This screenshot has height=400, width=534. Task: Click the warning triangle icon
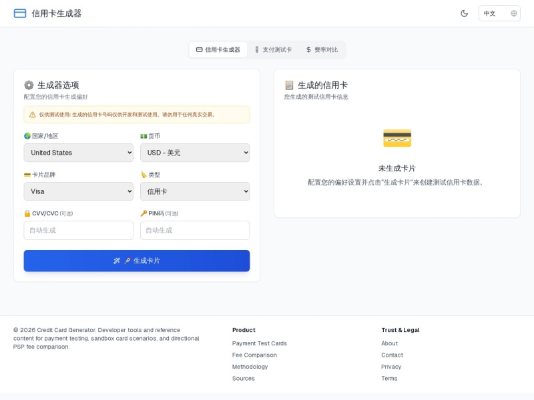[x=32, y=115]
